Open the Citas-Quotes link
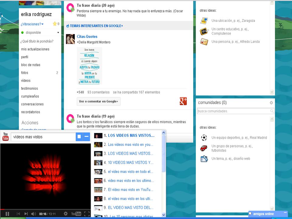 coord(87,36)
